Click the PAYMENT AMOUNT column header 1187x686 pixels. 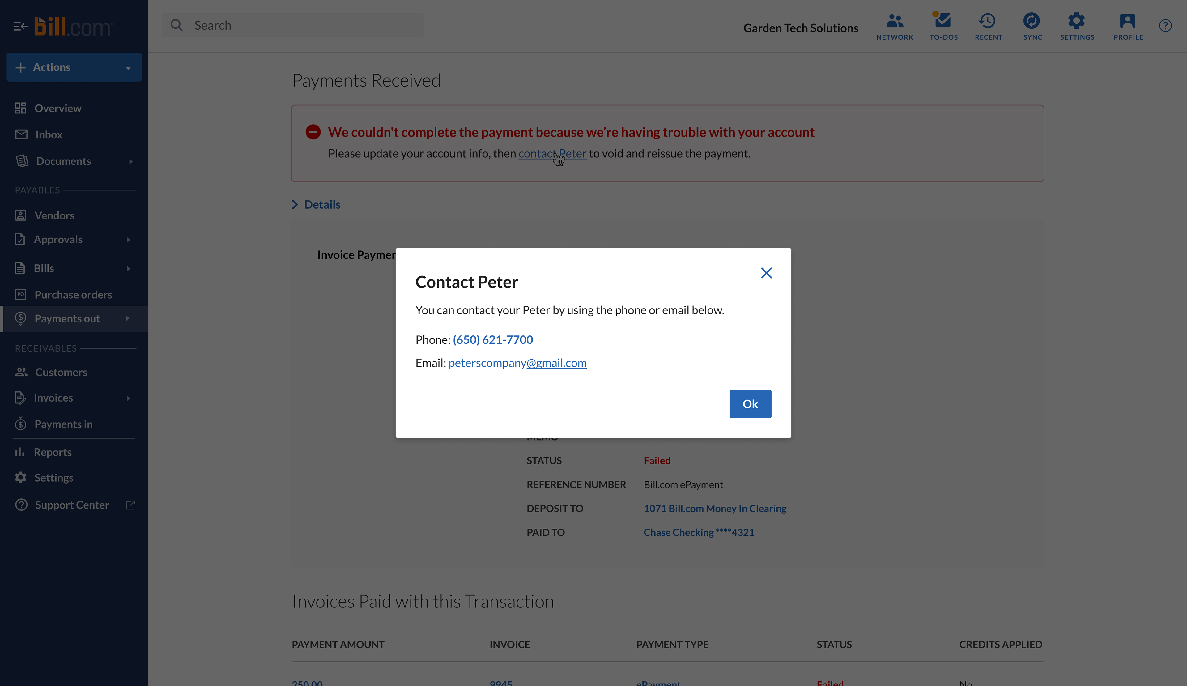point(338,644)
